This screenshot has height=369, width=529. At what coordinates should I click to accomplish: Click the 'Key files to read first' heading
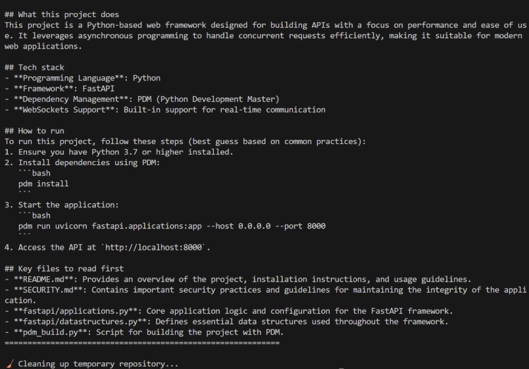[x=66, y=268]
